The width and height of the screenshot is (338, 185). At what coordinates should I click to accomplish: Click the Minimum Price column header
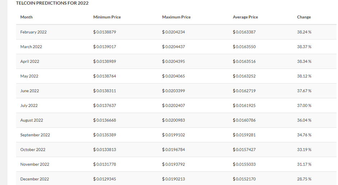click(107, 17)
